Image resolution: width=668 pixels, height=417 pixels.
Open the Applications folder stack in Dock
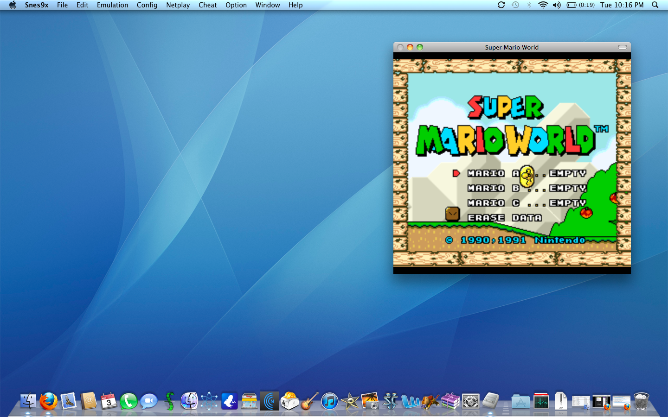click(520, 401)
